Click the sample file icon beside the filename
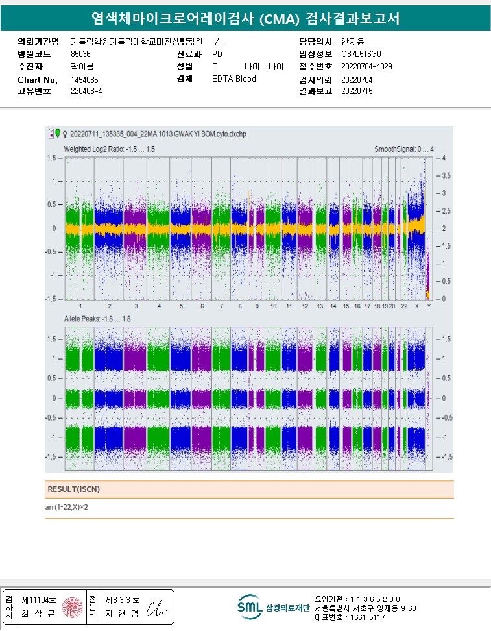 tap(51, 134)
